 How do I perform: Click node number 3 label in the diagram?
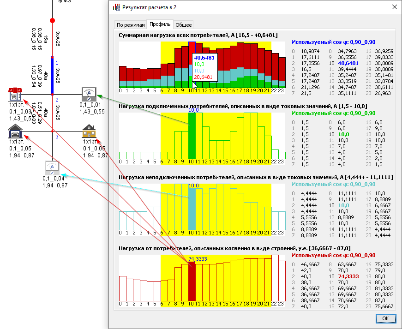tap(57, 137)
